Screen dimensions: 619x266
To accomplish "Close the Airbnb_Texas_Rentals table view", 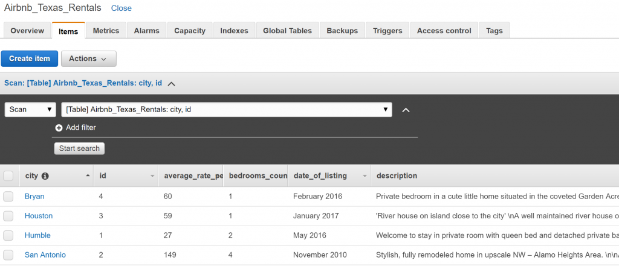I will [121, 8].
